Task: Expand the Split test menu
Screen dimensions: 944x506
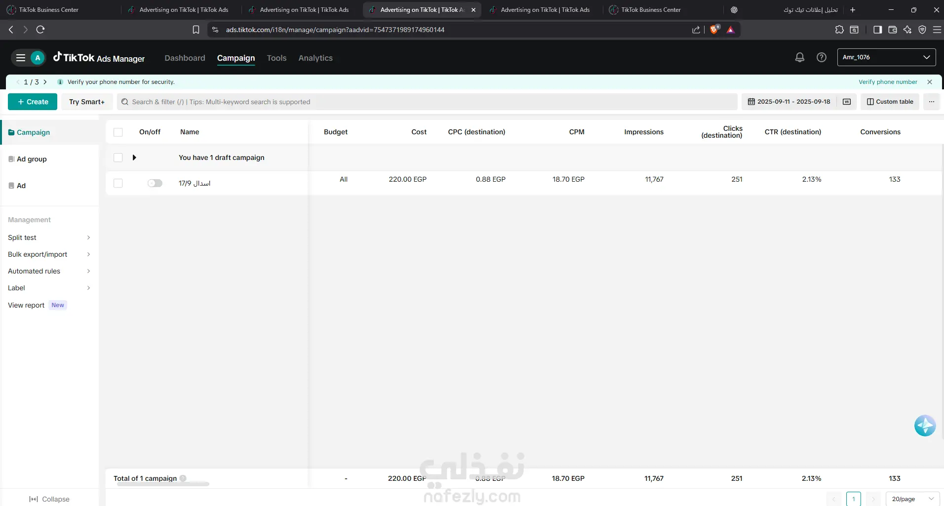Action: point(49,237)
